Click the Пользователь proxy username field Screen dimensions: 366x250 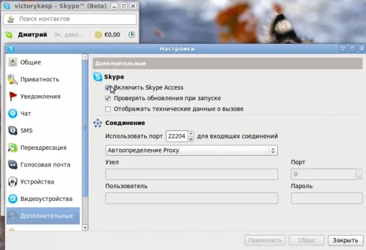(x=192, y=198)
